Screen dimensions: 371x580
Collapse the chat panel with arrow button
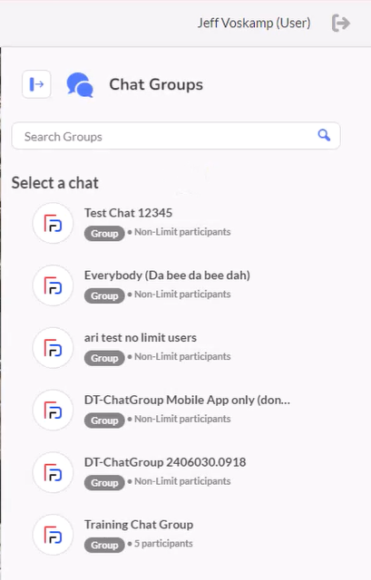(36, 84)
